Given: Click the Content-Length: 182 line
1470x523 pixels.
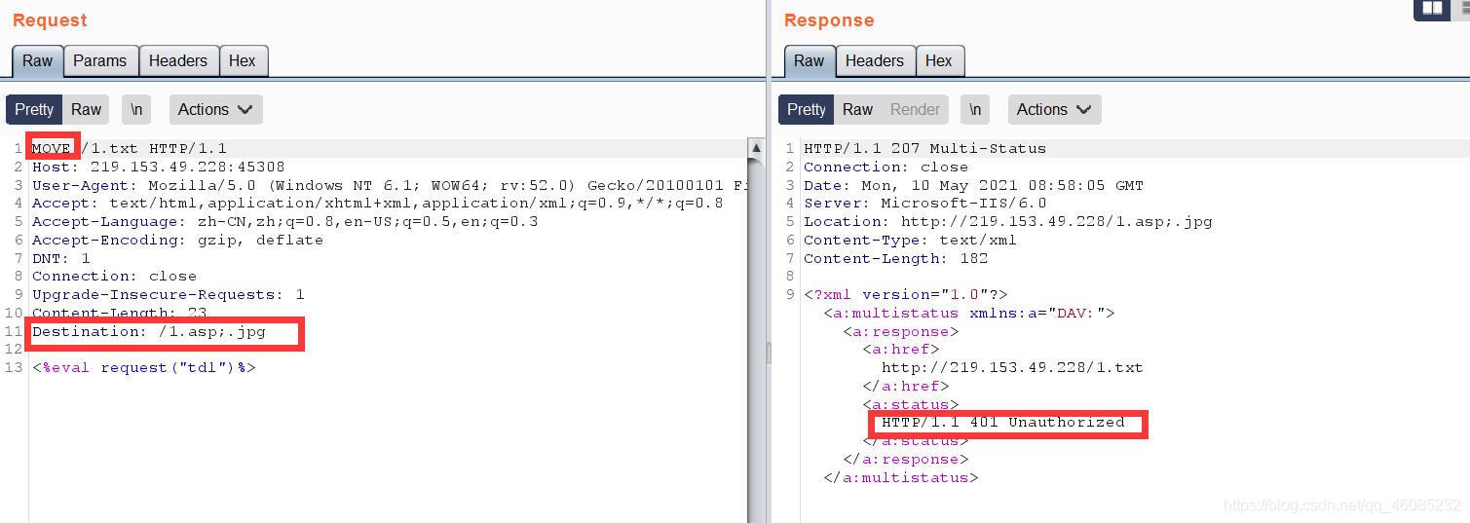Looking at the screenshot, I should [x=895, y=258].
